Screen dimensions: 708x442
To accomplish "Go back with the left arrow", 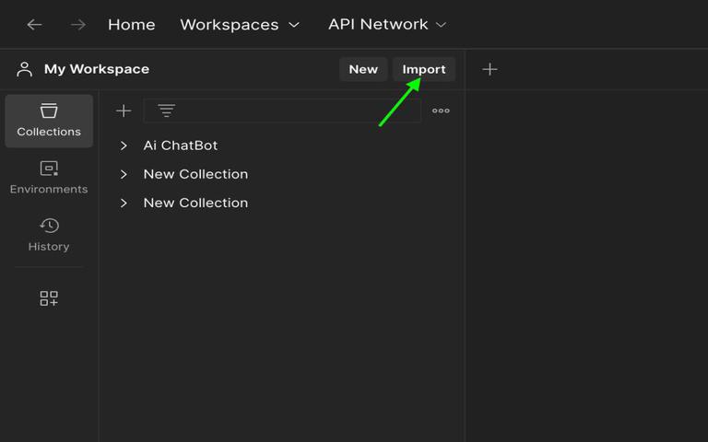I will tap(34, 24).
